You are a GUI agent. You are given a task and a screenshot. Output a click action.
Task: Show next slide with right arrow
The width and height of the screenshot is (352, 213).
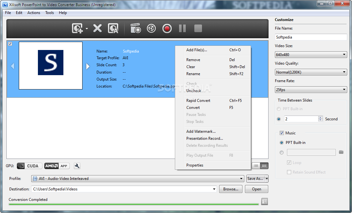(88, 66)
